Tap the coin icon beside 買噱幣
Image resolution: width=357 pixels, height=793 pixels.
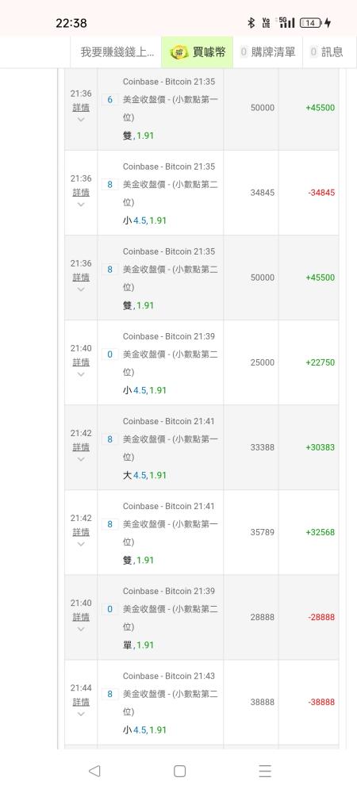(179, 52)
